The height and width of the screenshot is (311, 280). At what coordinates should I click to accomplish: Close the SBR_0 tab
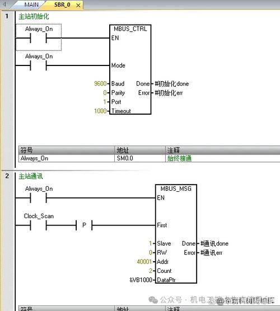(x=78, y=6)
